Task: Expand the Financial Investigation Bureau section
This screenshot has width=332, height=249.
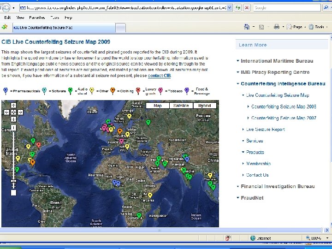Action: pos(278,186)
